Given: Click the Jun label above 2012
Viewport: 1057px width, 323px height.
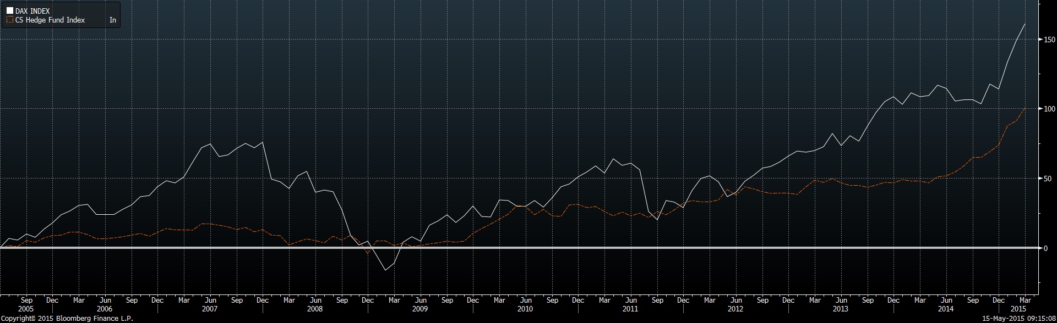Looking at the screenshot, I should [735, 300].
